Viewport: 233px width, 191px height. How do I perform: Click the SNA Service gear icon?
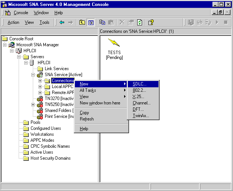pyautogui.click(x=40, y=75)
